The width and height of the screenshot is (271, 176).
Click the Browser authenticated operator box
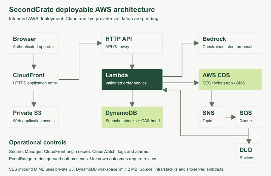[x=34, y=43]
